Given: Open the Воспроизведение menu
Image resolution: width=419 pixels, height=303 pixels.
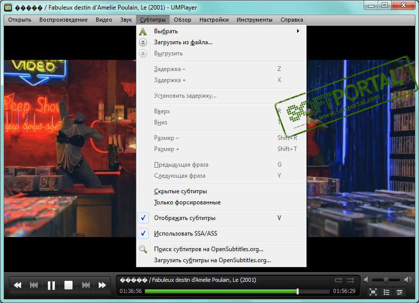Looking at the screenshot, I should (x=63, y=20).
